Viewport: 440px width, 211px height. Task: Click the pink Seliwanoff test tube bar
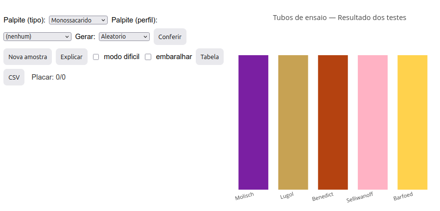(372, 122)
